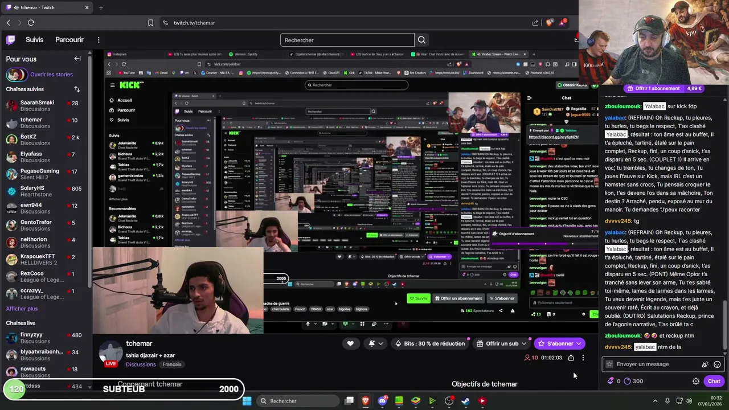Close the tchemar - Twitch tab
Image resolution: width=729 pixels, height=410 pixels.
tap(87, 7)
